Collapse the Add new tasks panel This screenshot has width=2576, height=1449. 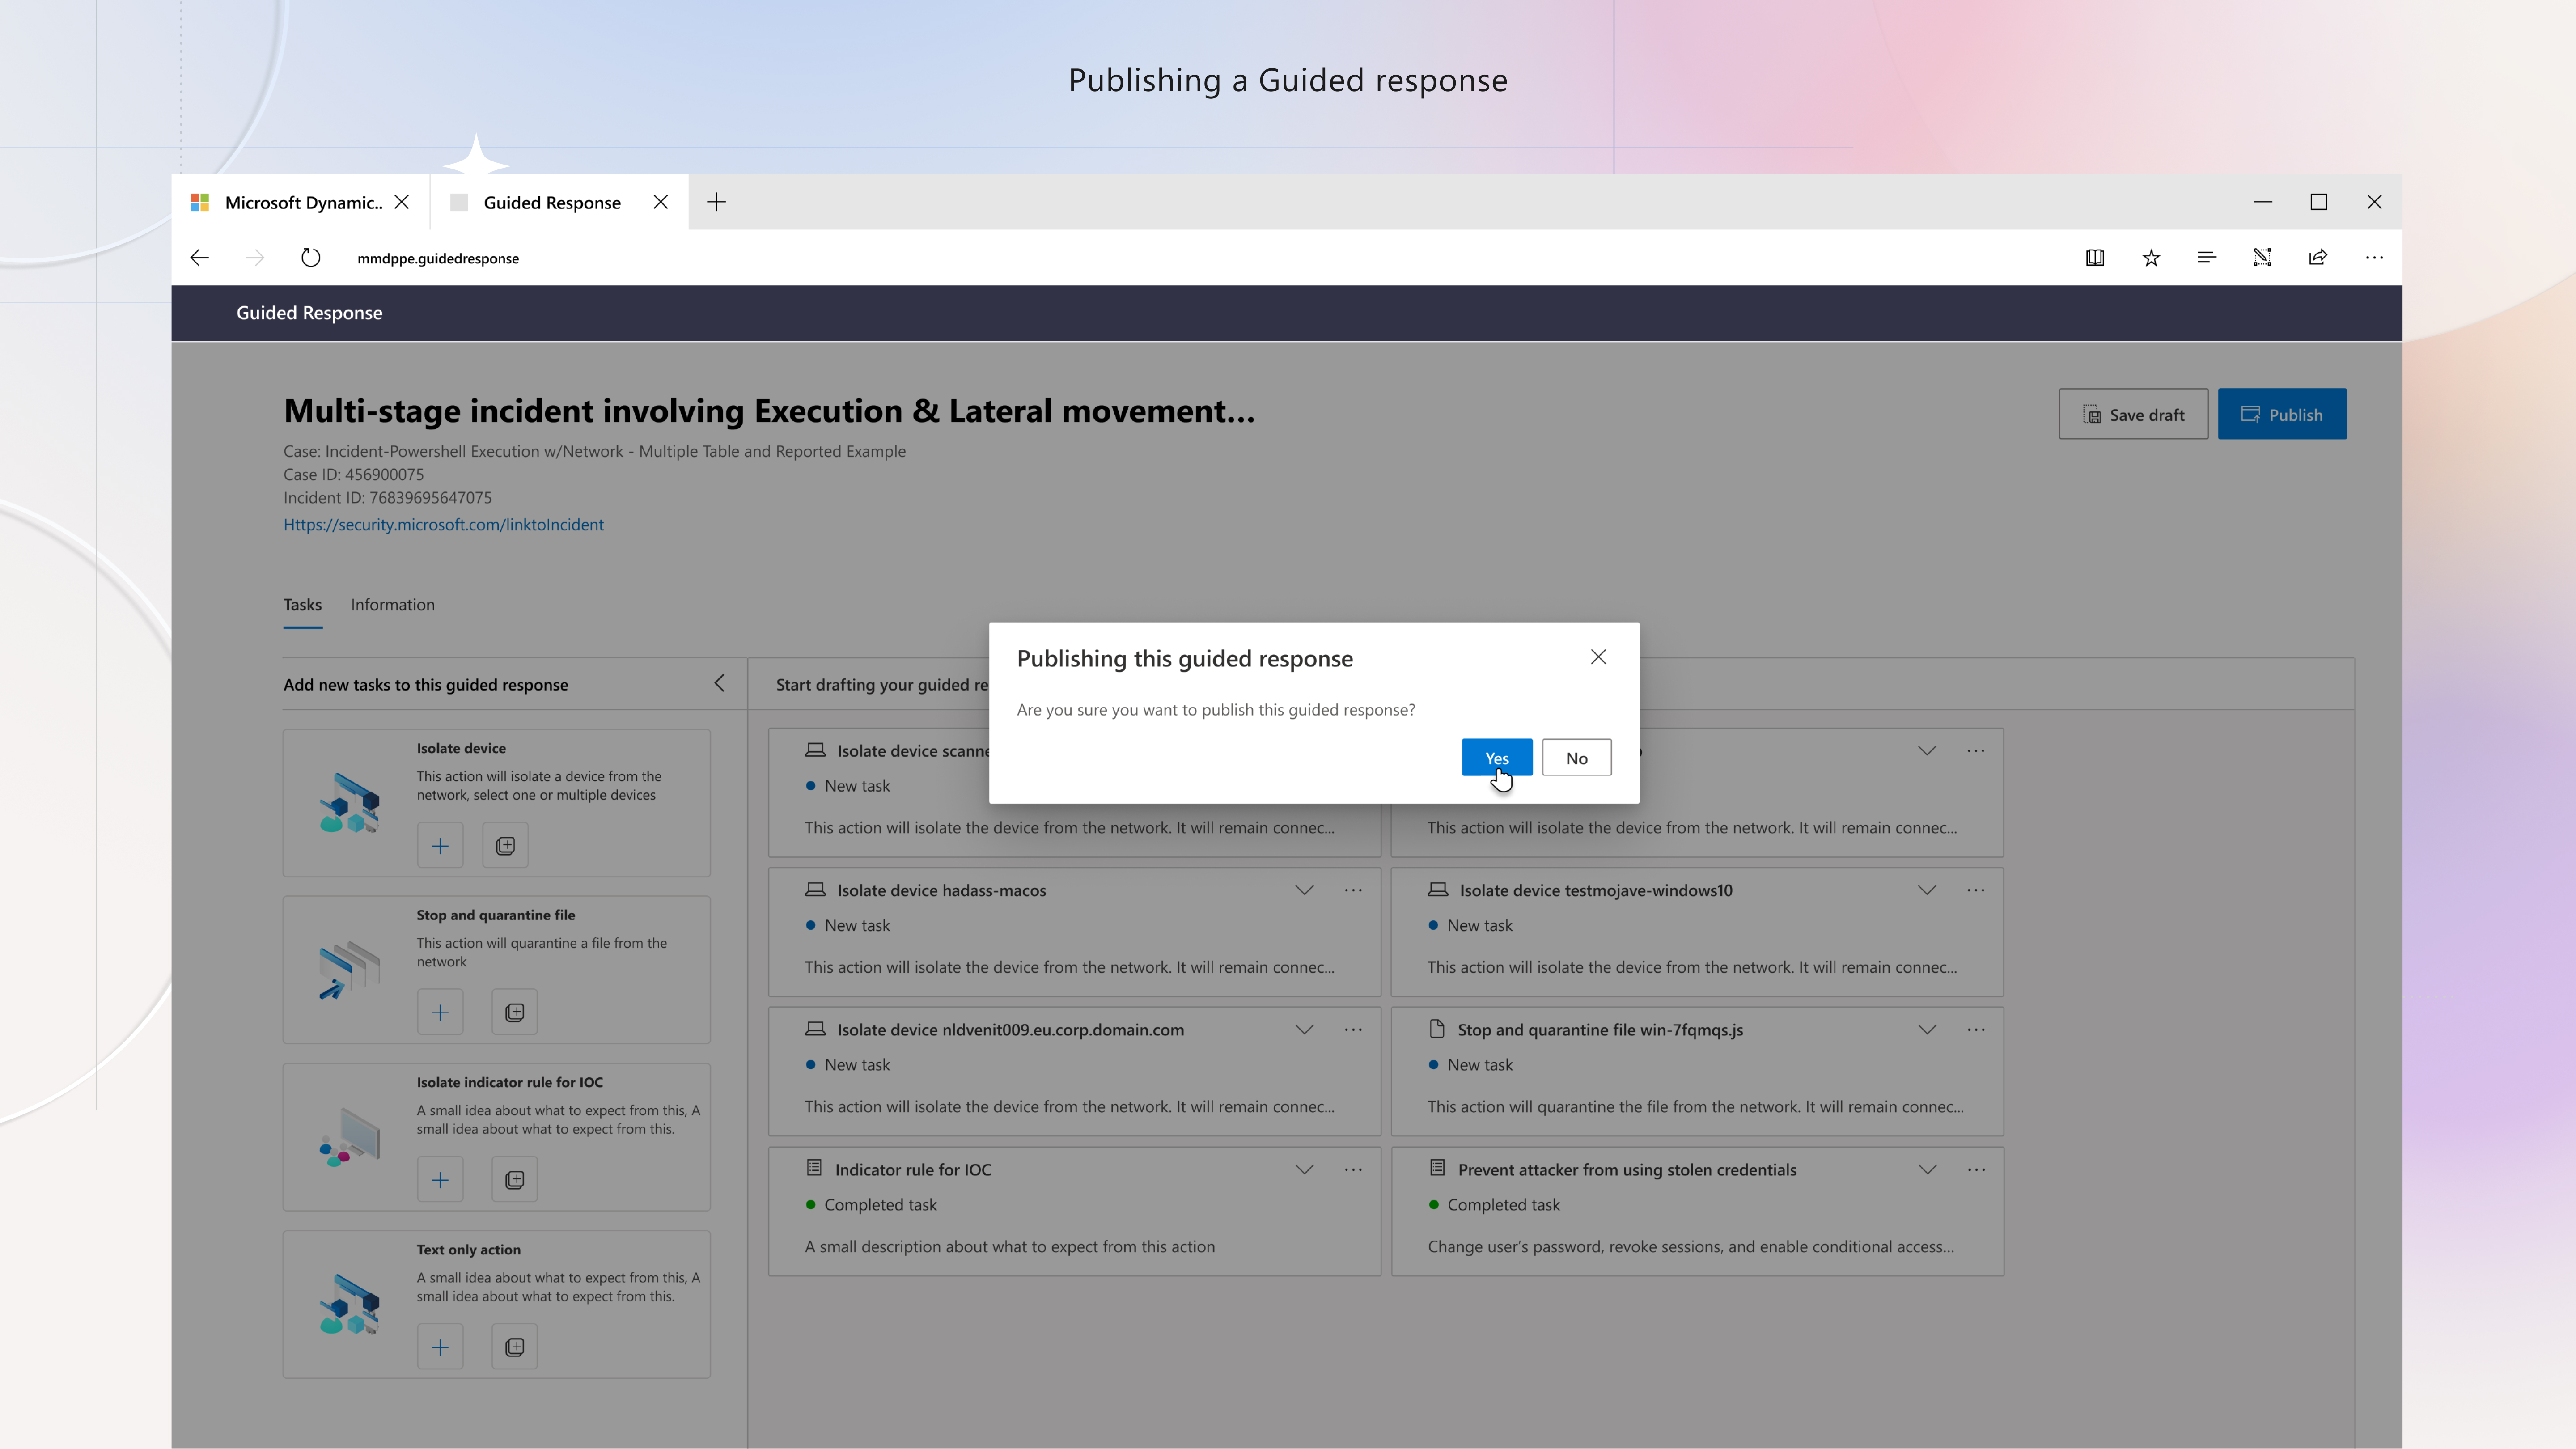719,683
